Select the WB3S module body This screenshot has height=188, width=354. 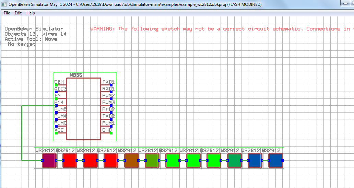[84, 109]
